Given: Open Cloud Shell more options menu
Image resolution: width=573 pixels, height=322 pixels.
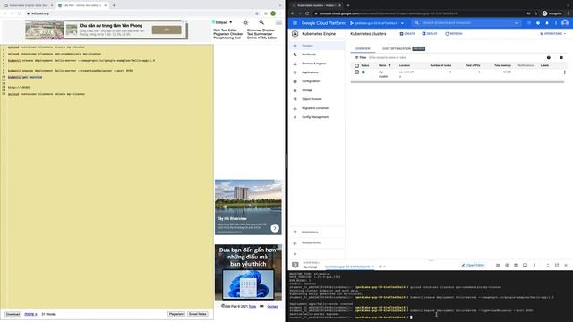Looking at the screenshot, I should (534, 266).
